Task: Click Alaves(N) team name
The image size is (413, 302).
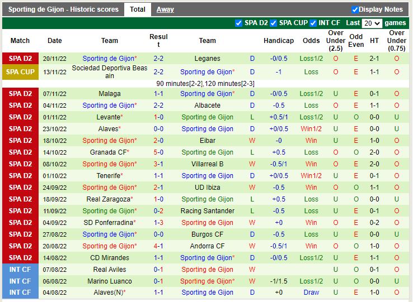Action: click(110, 293)
